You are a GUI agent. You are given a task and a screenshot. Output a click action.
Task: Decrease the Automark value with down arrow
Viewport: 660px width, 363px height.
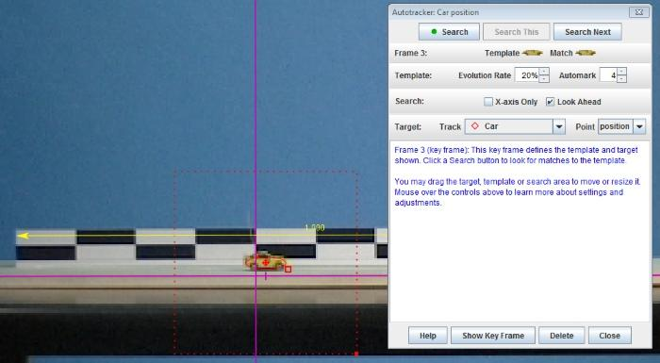point(621,79)
